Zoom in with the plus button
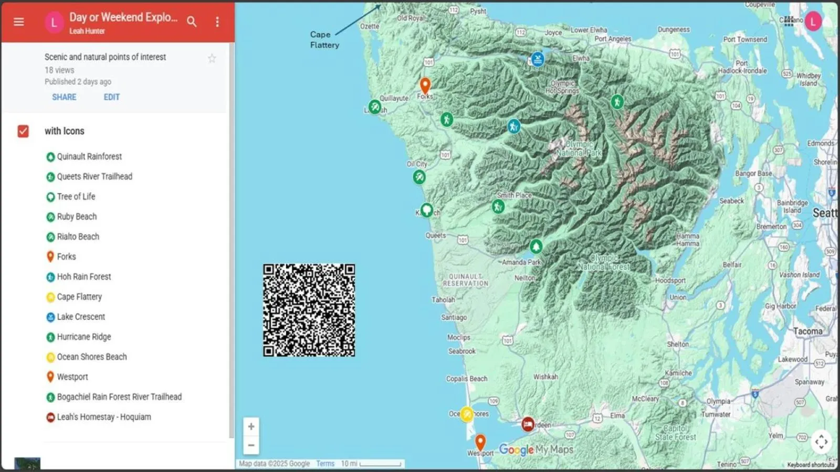 coord(251,426)
